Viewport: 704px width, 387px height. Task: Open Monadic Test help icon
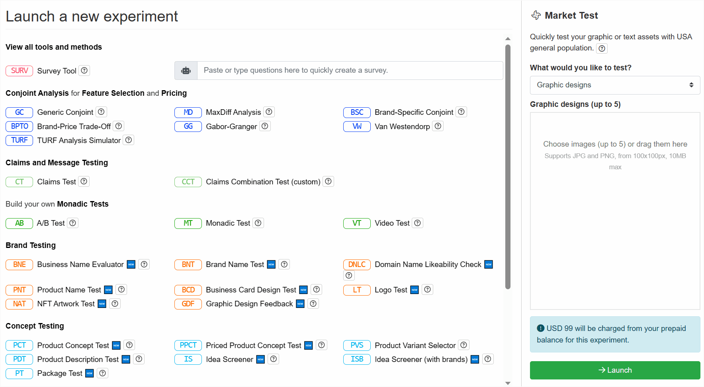[x=258, y=223]
